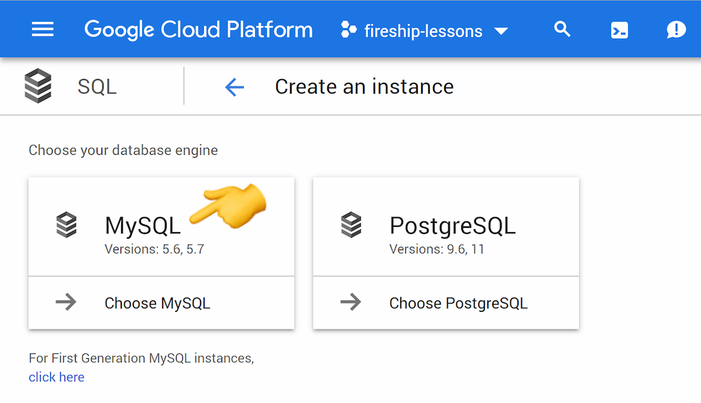Screen dimensions: 701x403
Task: Select the MySQL card title
Action: click(x=142, y=225)
